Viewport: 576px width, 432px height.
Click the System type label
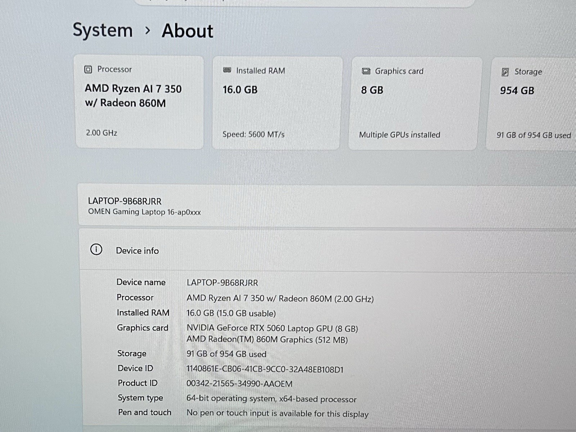(140, 398)
